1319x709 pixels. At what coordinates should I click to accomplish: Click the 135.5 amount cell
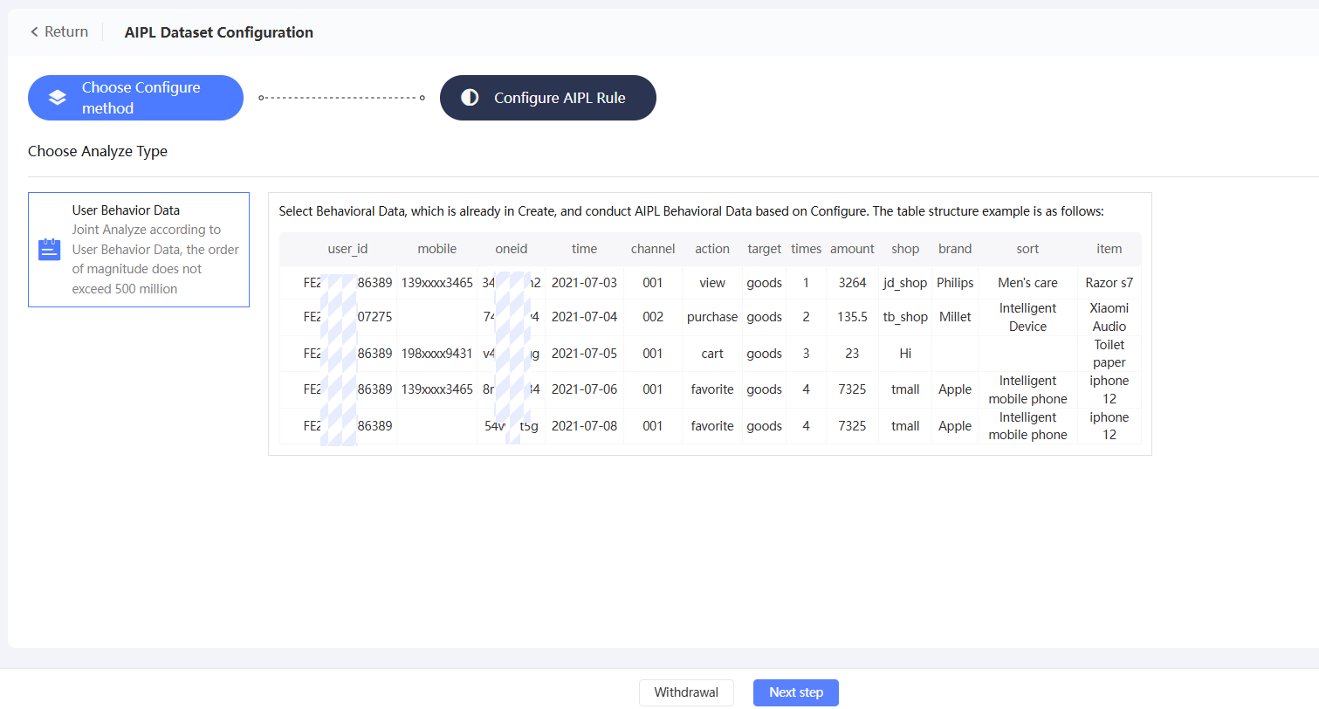point(852,317)
